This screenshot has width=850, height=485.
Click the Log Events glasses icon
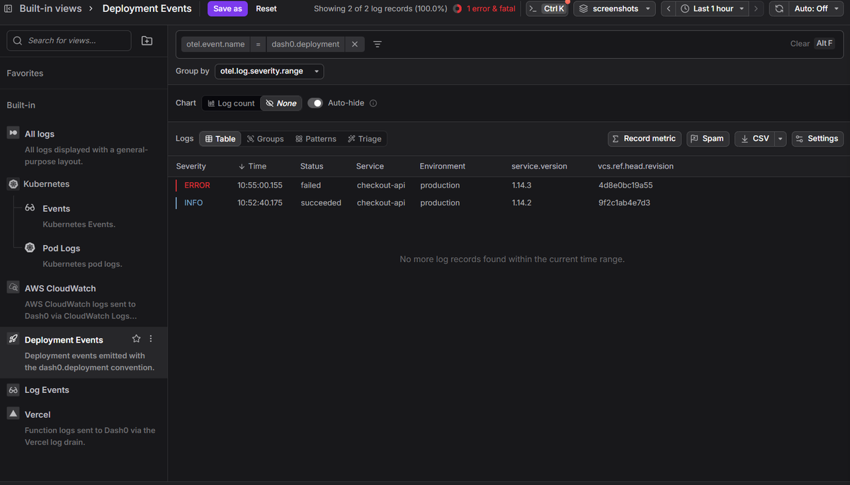[x=13, y=389]
